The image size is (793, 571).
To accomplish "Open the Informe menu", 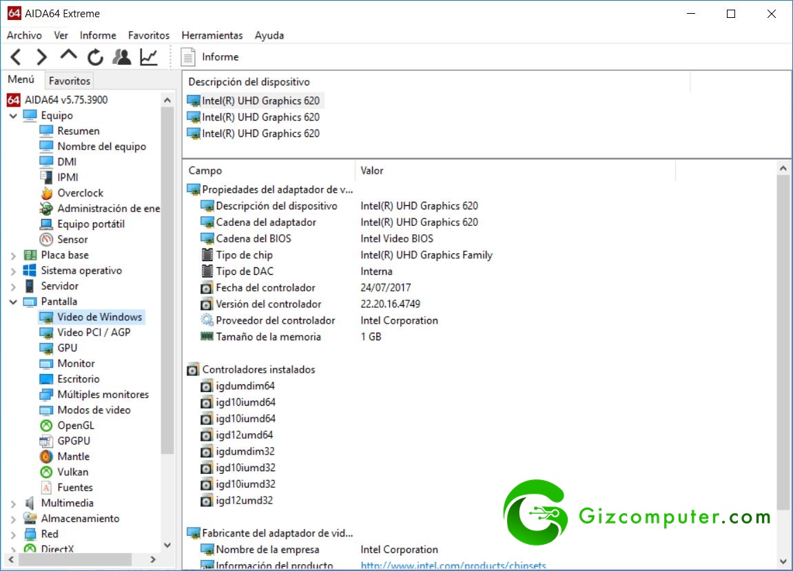I will tap(98, 35).
